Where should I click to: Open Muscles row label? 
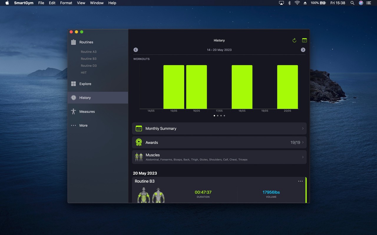[x=153, y=155]
